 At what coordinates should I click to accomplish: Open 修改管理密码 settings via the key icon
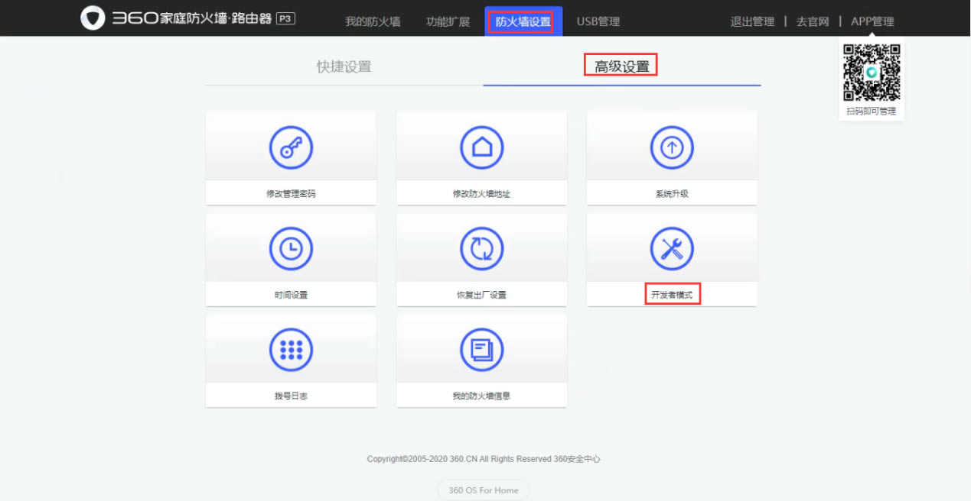tap(291, 147)
